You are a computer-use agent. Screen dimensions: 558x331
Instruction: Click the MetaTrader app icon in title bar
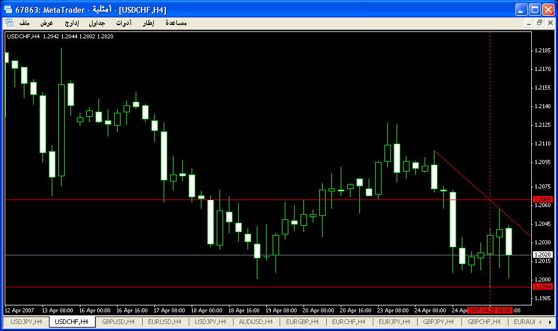(8, 10)
